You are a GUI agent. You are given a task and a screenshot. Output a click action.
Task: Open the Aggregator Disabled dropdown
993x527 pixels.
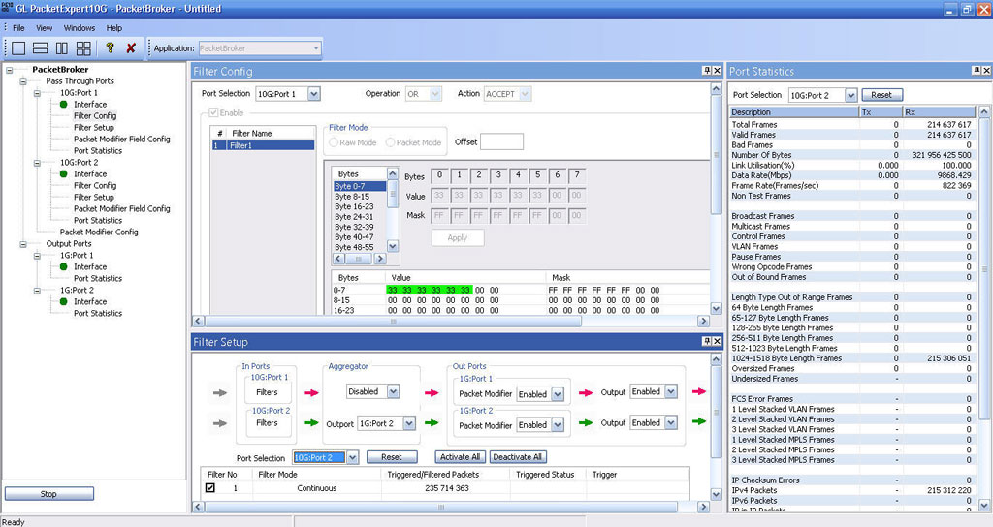click(x=394, y=391)
